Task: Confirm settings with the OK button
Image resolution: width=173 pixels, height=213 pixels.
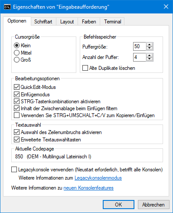Action: tap(118, 205)
